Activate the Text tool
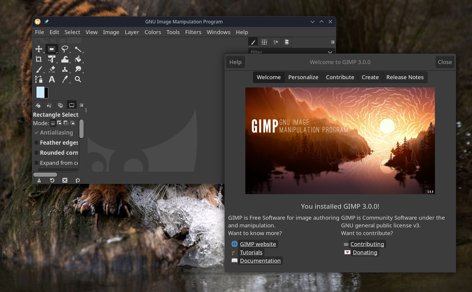The image size is (472, 292). [x=52, y=79]
